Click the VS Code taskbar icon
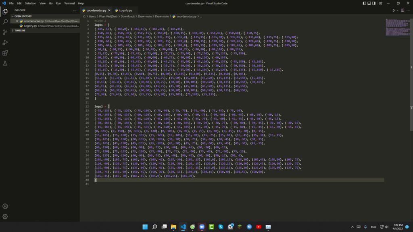The width and height of the screenshot is (413, 232). pyautogui.click(x=183, y=227)
